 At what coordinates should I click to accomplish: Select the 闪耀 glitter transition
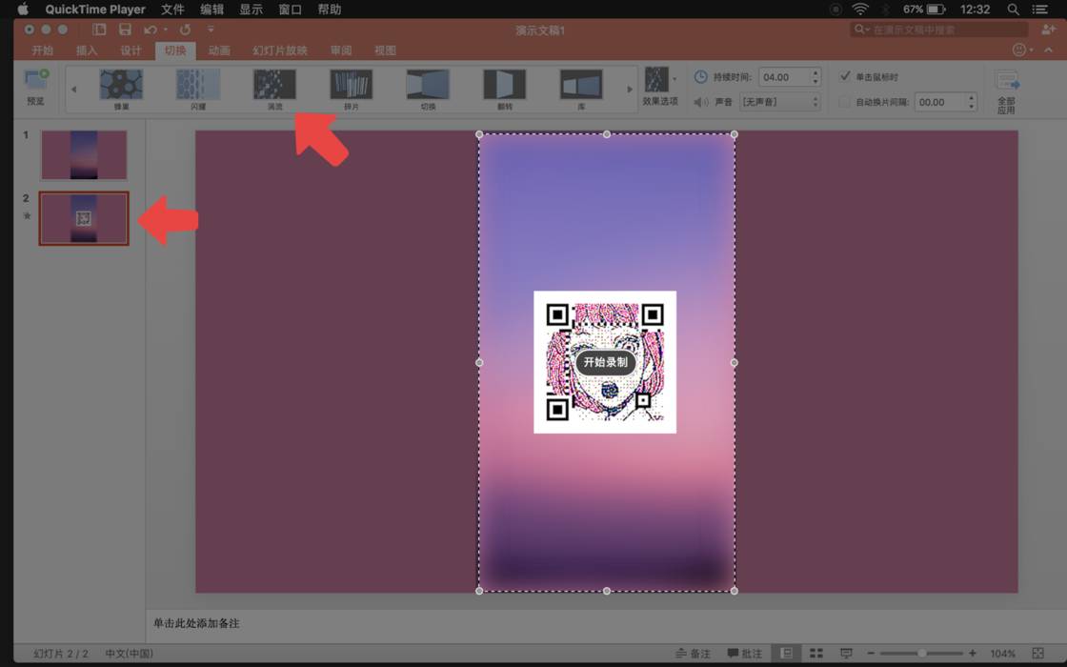198,90
